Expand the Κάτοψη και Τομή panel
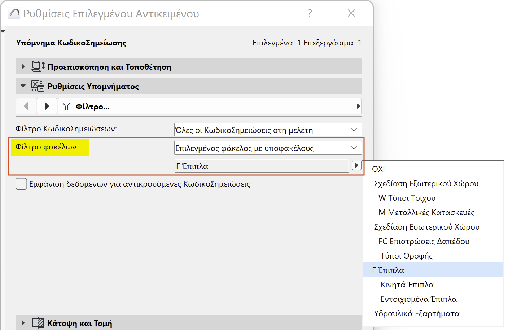The height and width of the screenshot is (330, 508). (23, 323)
